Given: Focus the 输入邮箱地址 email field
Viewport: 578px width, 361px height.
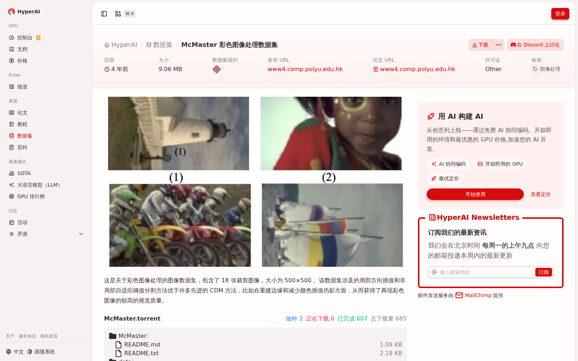Looking at the screenshot, I should [486, 272].
